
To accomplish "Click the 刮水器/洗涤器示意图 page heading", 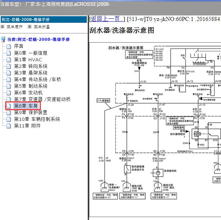I will (121, 30).
